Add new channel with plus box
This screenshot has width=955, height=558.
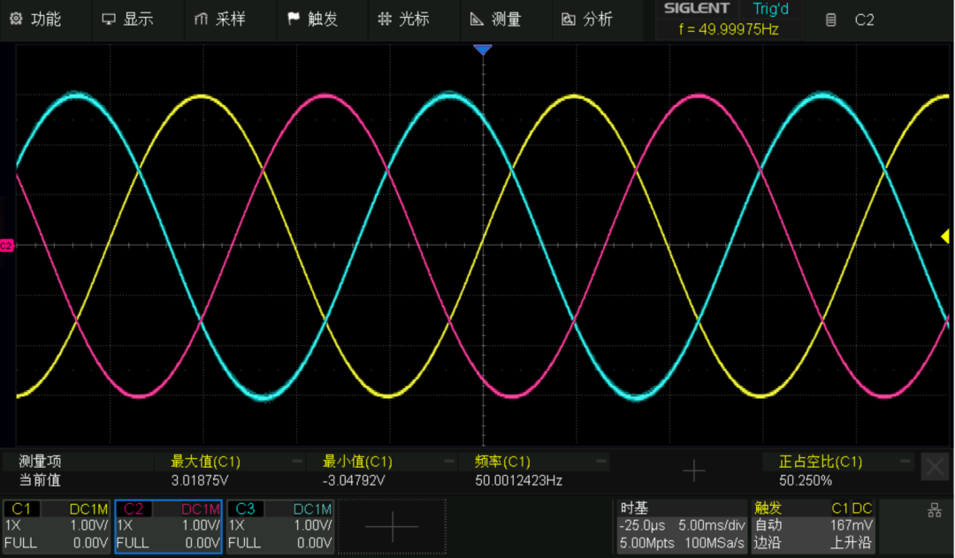pyautogui.click(x=393, y=526)
